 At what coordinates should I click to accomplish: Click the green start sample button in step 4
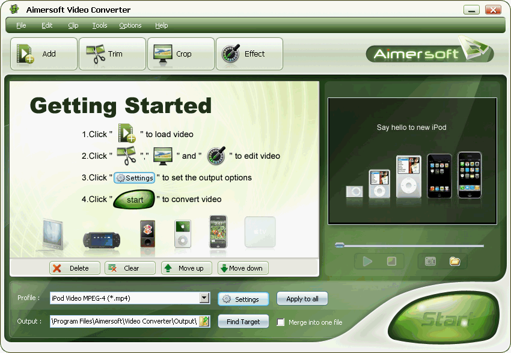134,200
